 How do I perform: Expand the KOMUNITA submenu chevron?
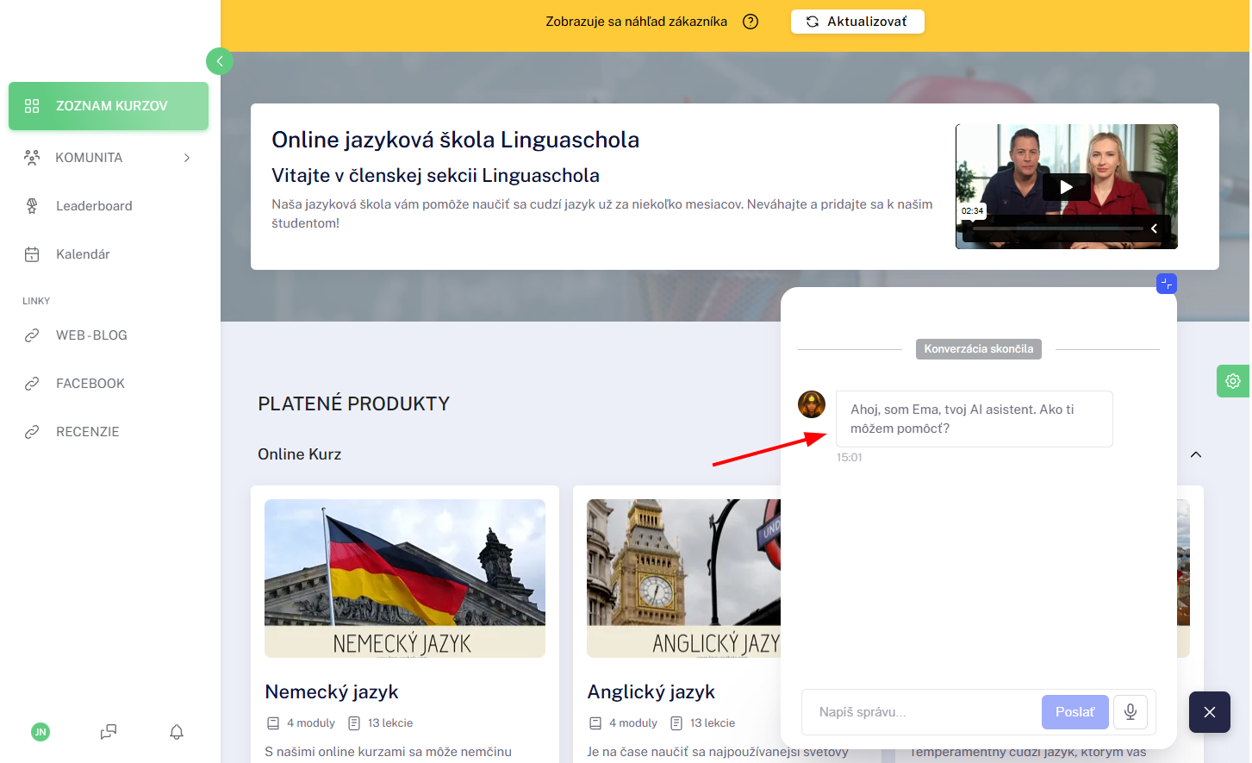pyautogui.click(x=187, y=158)
